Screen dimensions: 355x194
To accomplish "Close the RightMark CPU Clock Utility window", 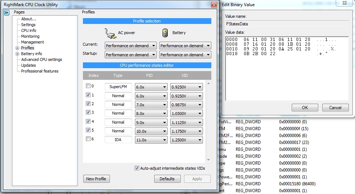I will (214, 5).
